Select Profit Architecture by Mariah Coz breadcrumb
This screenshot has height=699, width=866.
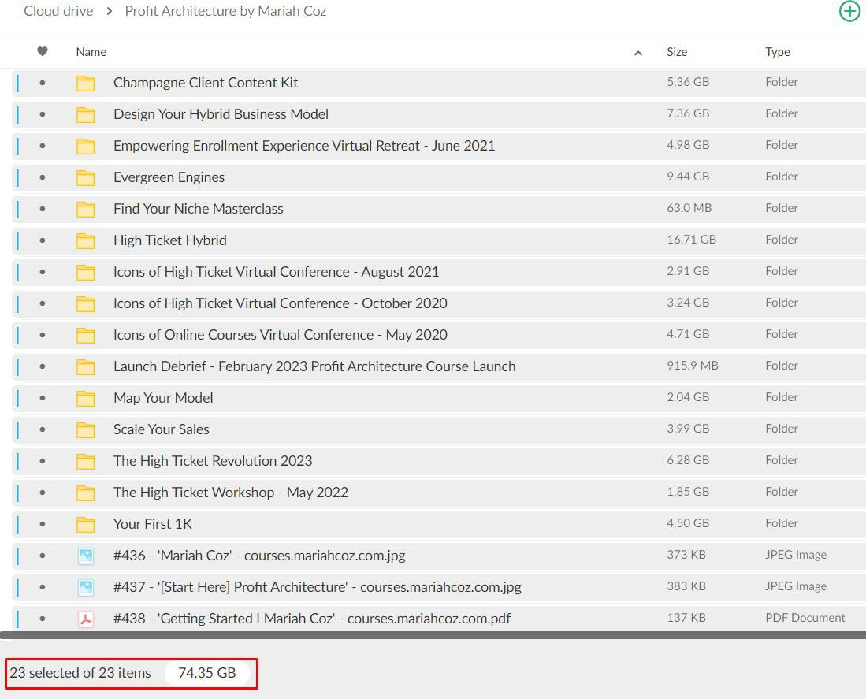pyautogui.click(x=225, y=11)
